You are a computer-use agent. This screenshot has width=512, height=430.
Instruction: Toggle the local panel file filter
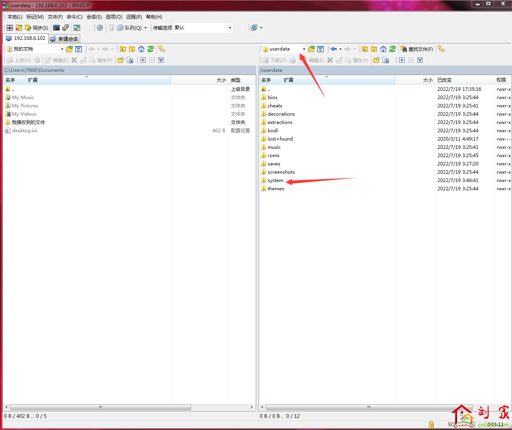[79, 49]
